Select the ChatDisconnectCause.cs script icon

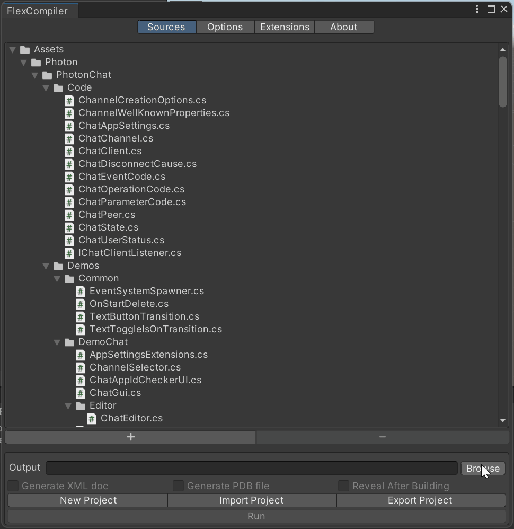[69, 164]
